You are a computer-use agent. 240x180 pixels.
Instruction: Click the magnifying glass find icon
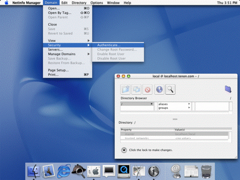click(x=170, y=89)
